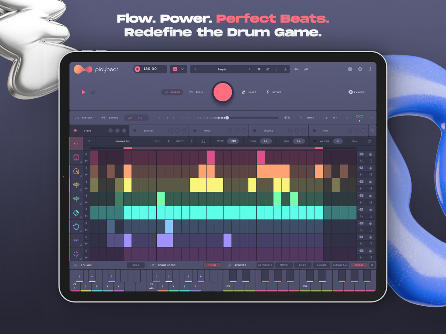Click the Shift right chevron
The height and width of the screenshot is (334, 446).
pos(192,141)
